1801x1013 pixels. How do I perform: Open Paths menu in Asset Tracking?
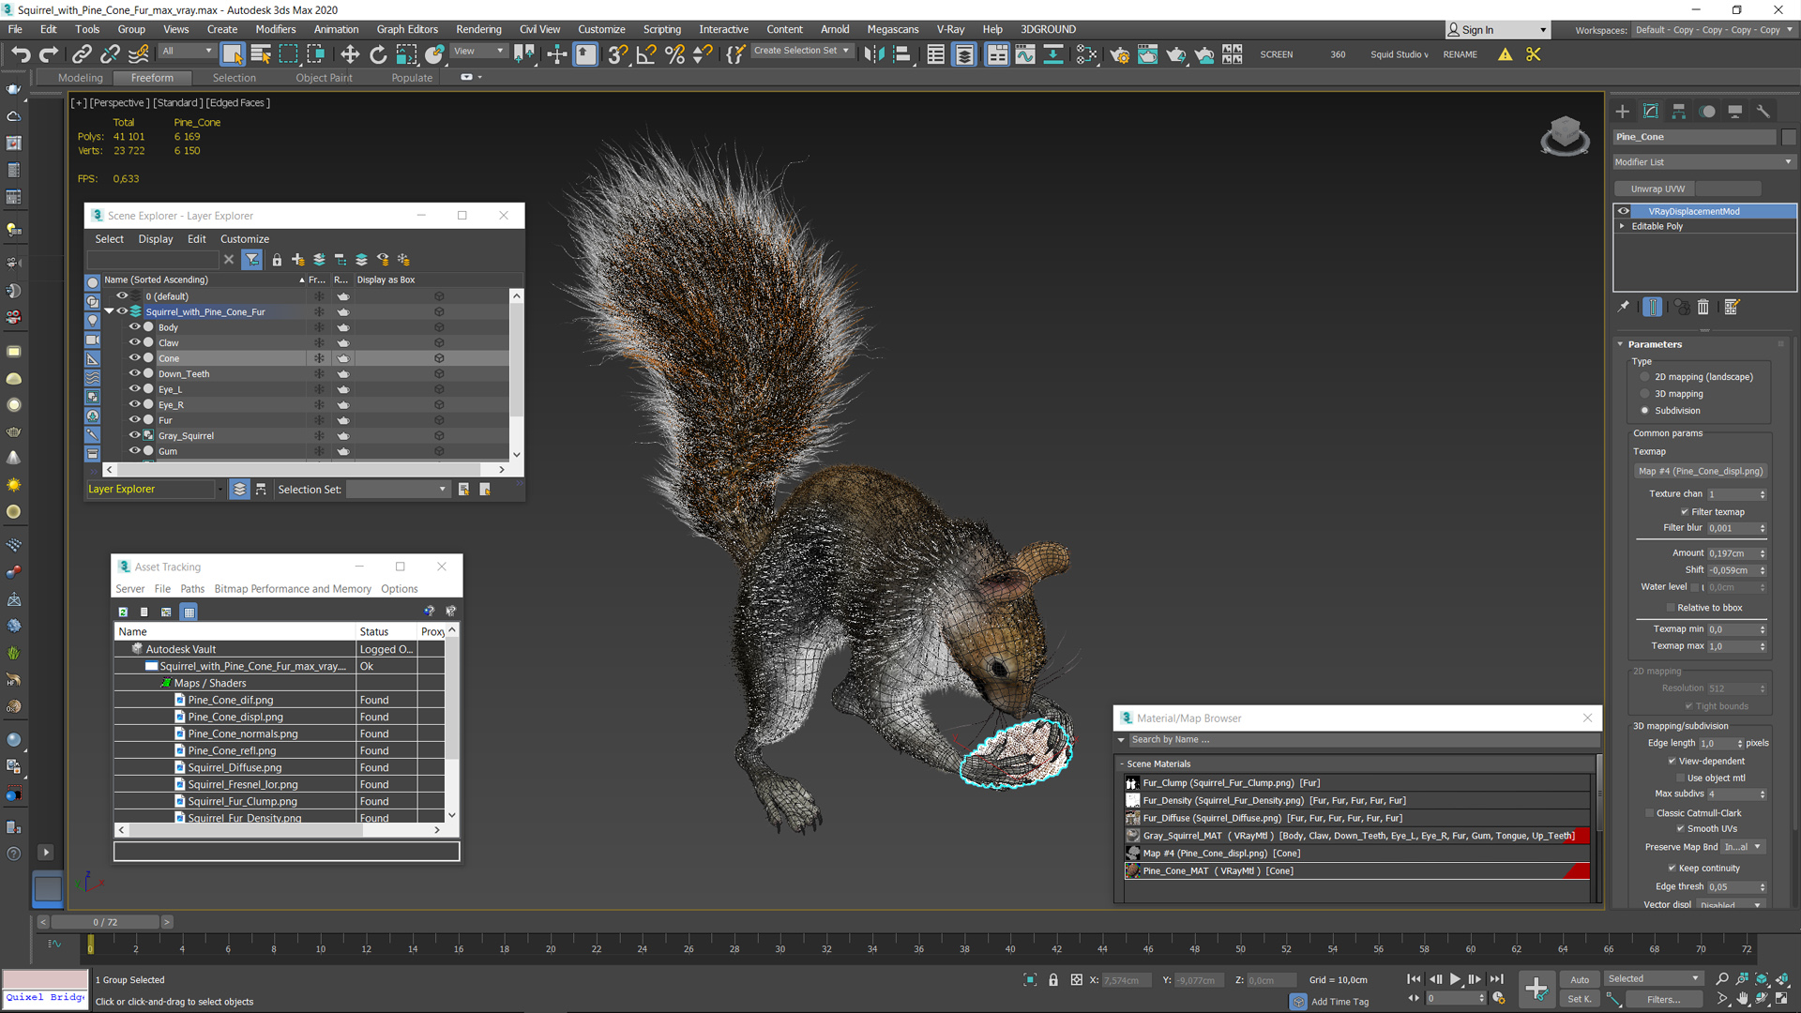192,589
